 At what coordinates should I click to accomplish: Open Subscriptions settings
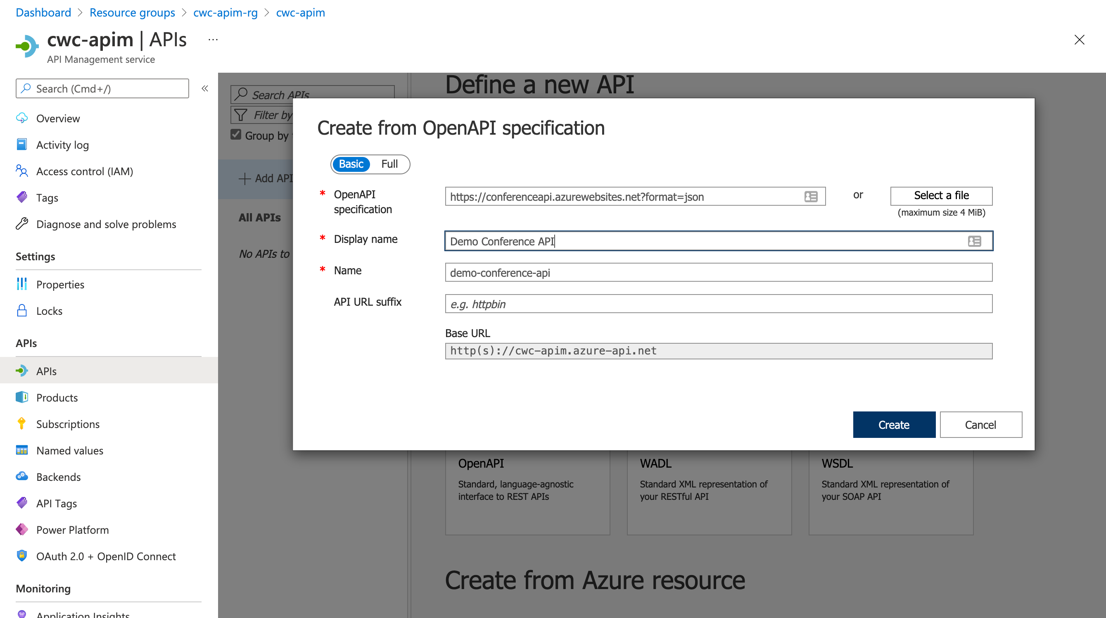coord(68,424)
